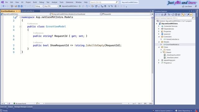This screenshot has height=112, width=199.
Task: Open the project scope dropdown Asp.netCoreMVCIntro
Action: 25,14
